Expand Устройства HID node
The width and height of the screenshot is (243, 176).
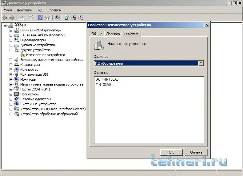pos(11,109)
